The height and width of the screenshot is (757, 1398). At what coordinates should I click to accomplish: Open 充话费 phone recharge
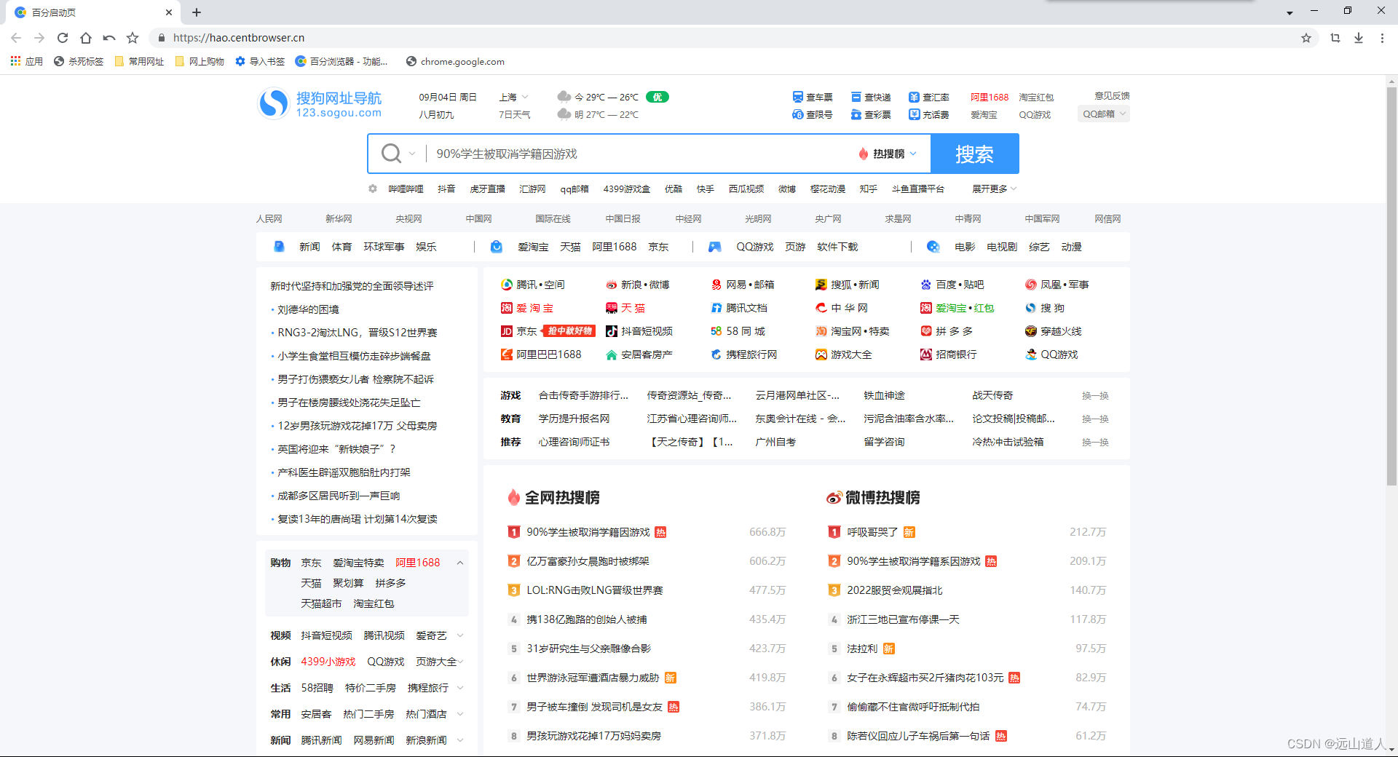coord(929,114)
